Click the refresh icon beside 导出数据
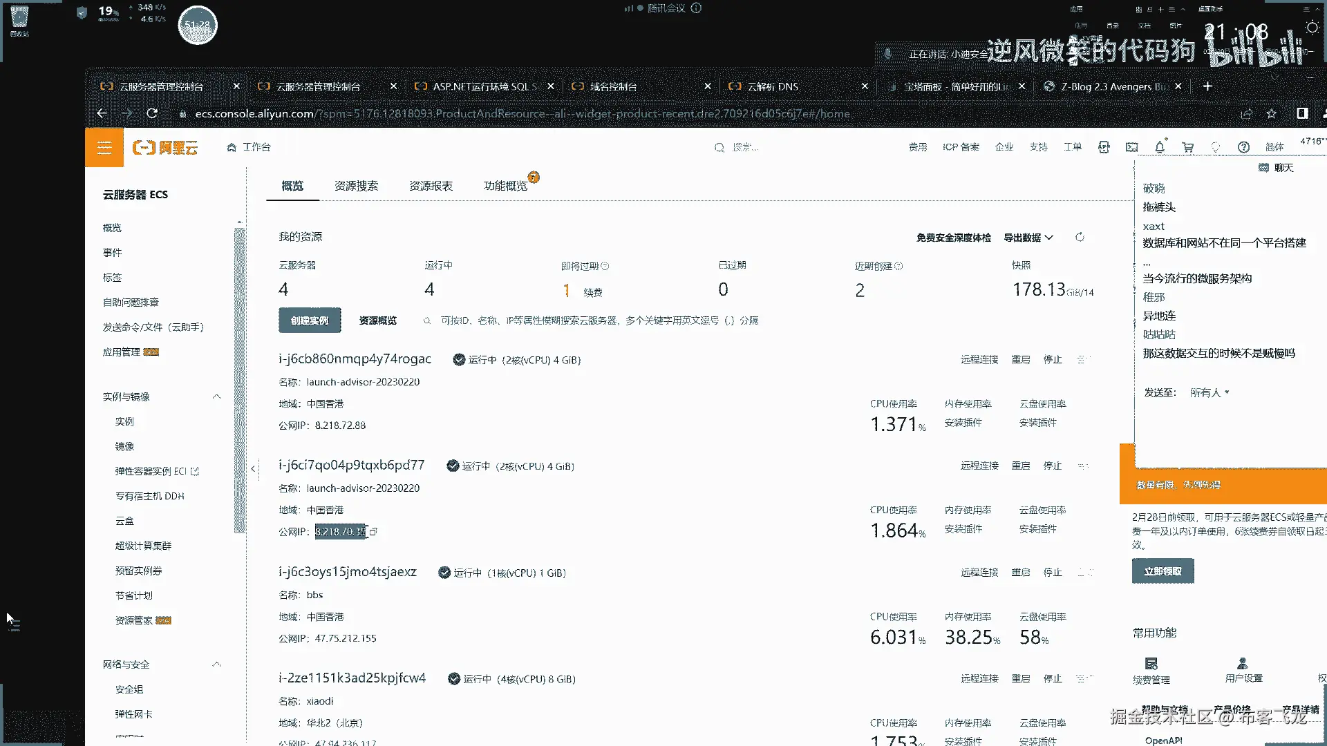Image resolution: width=1327 pixels, height=746 pixels. pos(1080,238)
